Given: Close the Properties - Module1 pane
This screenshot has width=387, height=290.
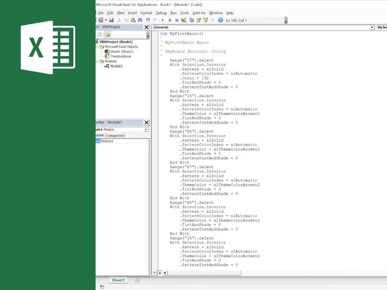Looking at the screenshot, I should (x=147, y=122).
